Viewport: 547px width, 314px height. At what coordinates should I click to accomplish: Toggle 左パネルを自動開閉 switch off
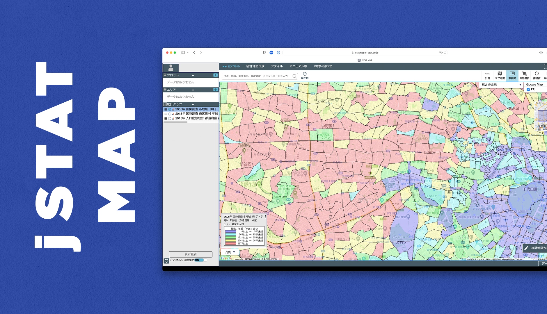[200, 260]
